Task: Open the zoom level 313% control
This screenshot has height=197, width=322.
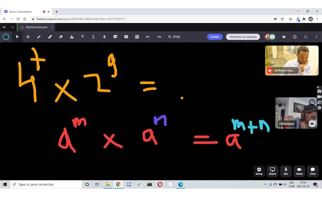Action: pos(174,37)
